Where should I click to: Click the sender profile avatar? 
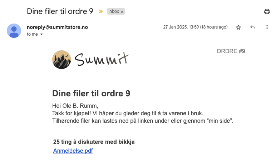tap(14, 31)
